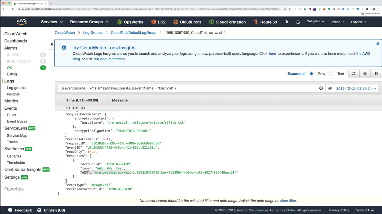Viewport: 382px width, 214px height.
Task: Collapse the CloudWatch sidebar panel
Action: click(51, 44)
